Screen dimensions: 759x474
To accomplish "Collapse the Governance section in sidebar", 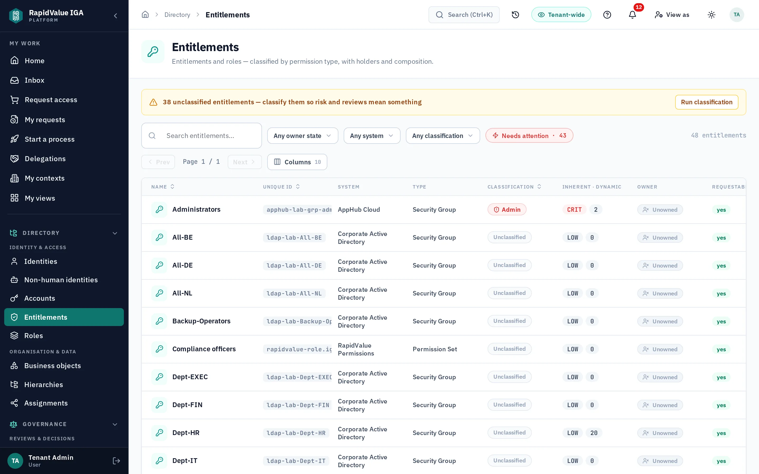I will click(x=115, y=424).
